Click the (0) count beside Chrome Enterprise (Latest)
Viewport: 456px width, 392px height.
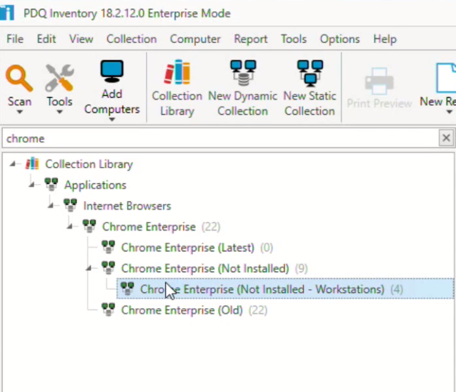click(267, 248)
